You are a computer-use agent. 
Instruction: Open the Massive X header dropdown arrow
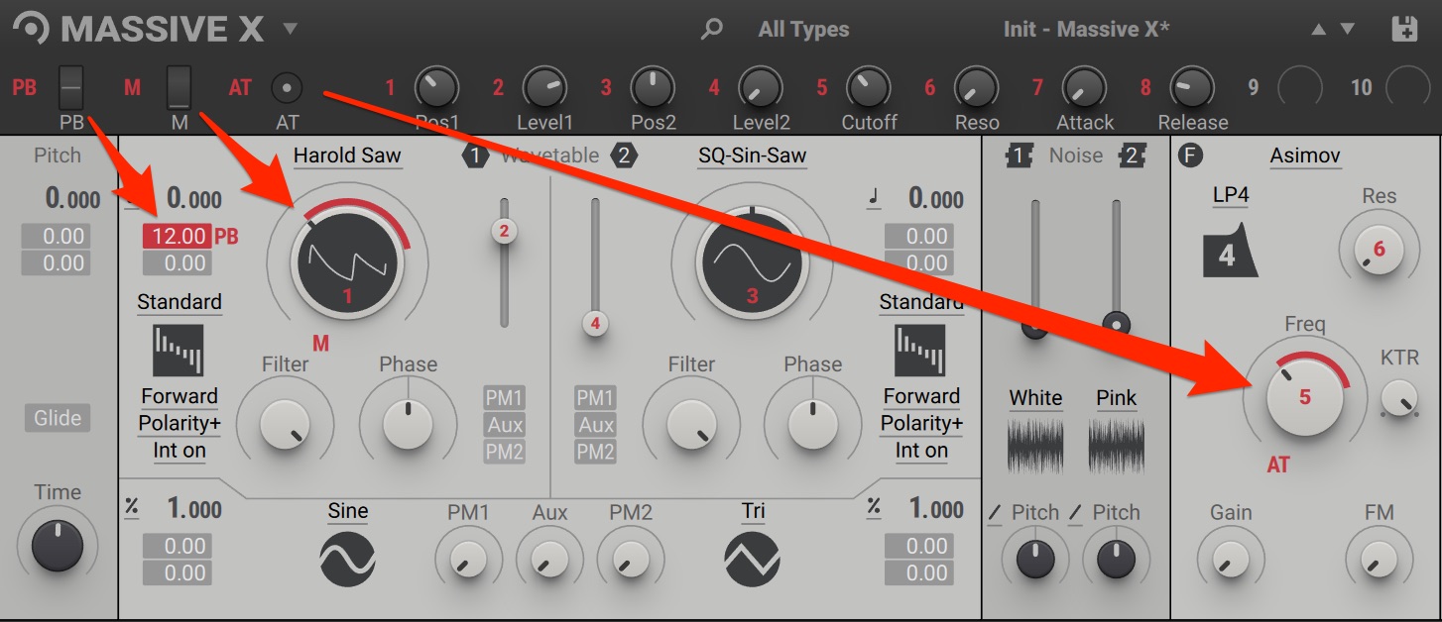point(290,29)
